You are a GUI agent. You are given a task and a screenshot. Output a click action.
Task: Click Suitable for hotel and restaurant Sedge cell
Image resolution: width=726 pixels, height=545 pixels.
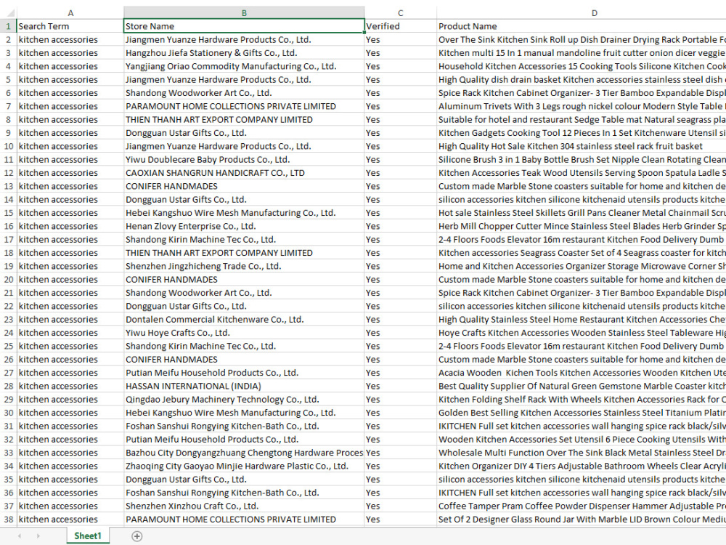point(581,120)
